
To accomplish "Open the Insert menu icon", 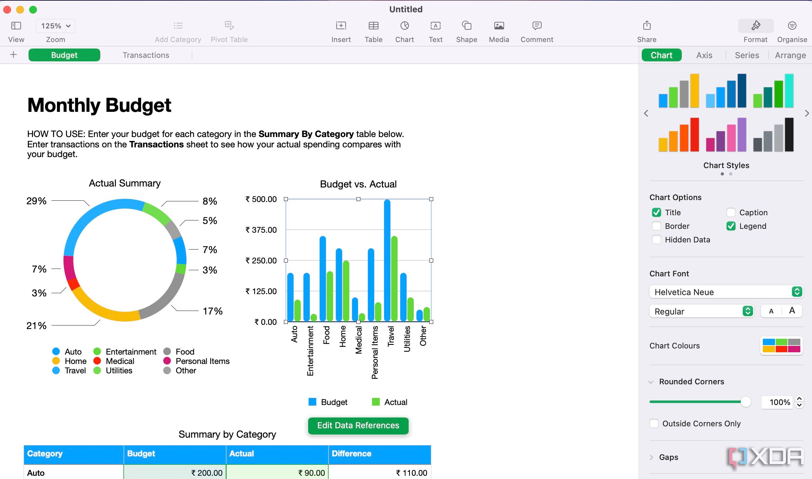I will pyautogui.click(x=341, y=26).
